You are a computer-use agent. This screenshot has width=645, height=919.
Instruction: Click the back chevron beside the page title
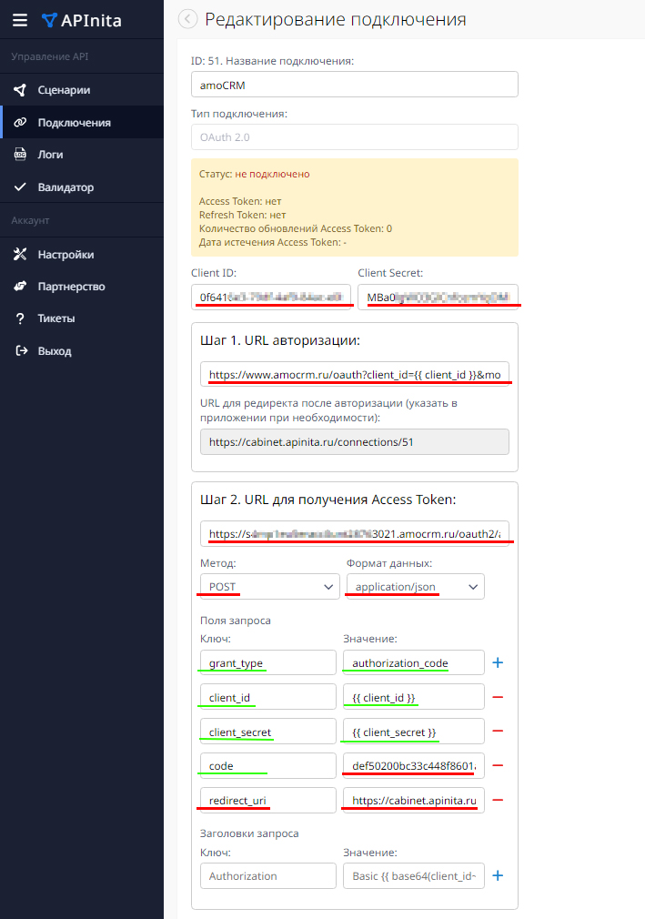(x=187, y=18)
